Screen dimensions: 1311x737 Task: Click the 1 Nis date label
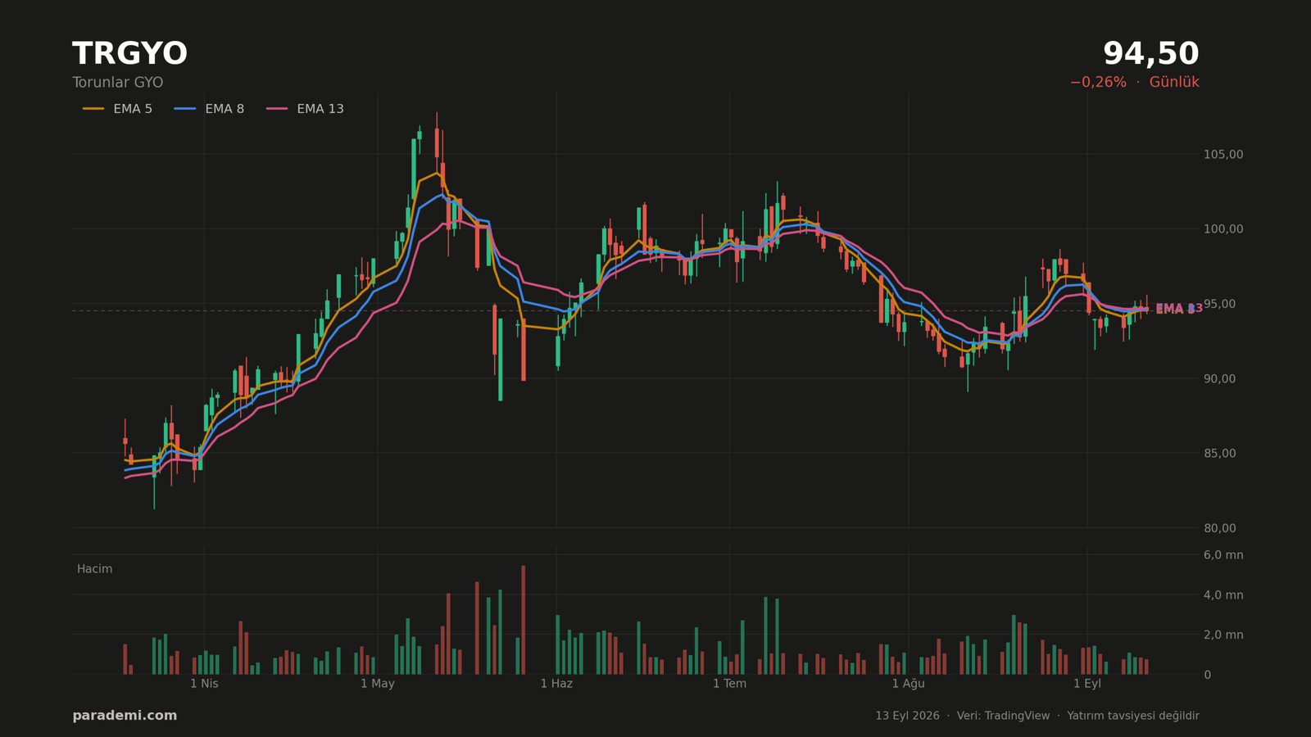coord(204,684)
